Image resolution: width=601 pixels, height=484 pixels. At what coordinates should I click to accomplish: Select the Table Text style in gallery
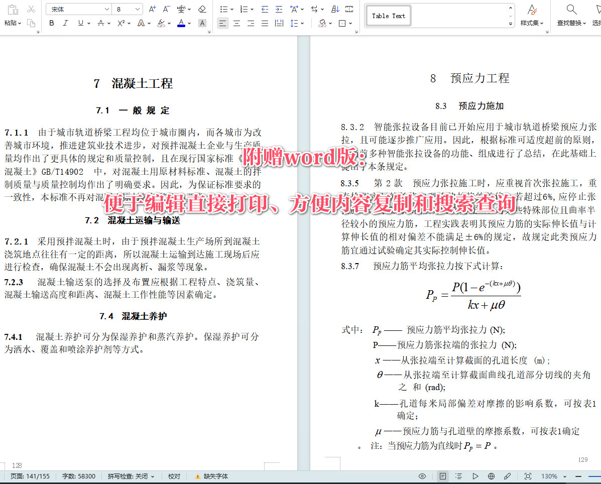(x=388, y=16)
